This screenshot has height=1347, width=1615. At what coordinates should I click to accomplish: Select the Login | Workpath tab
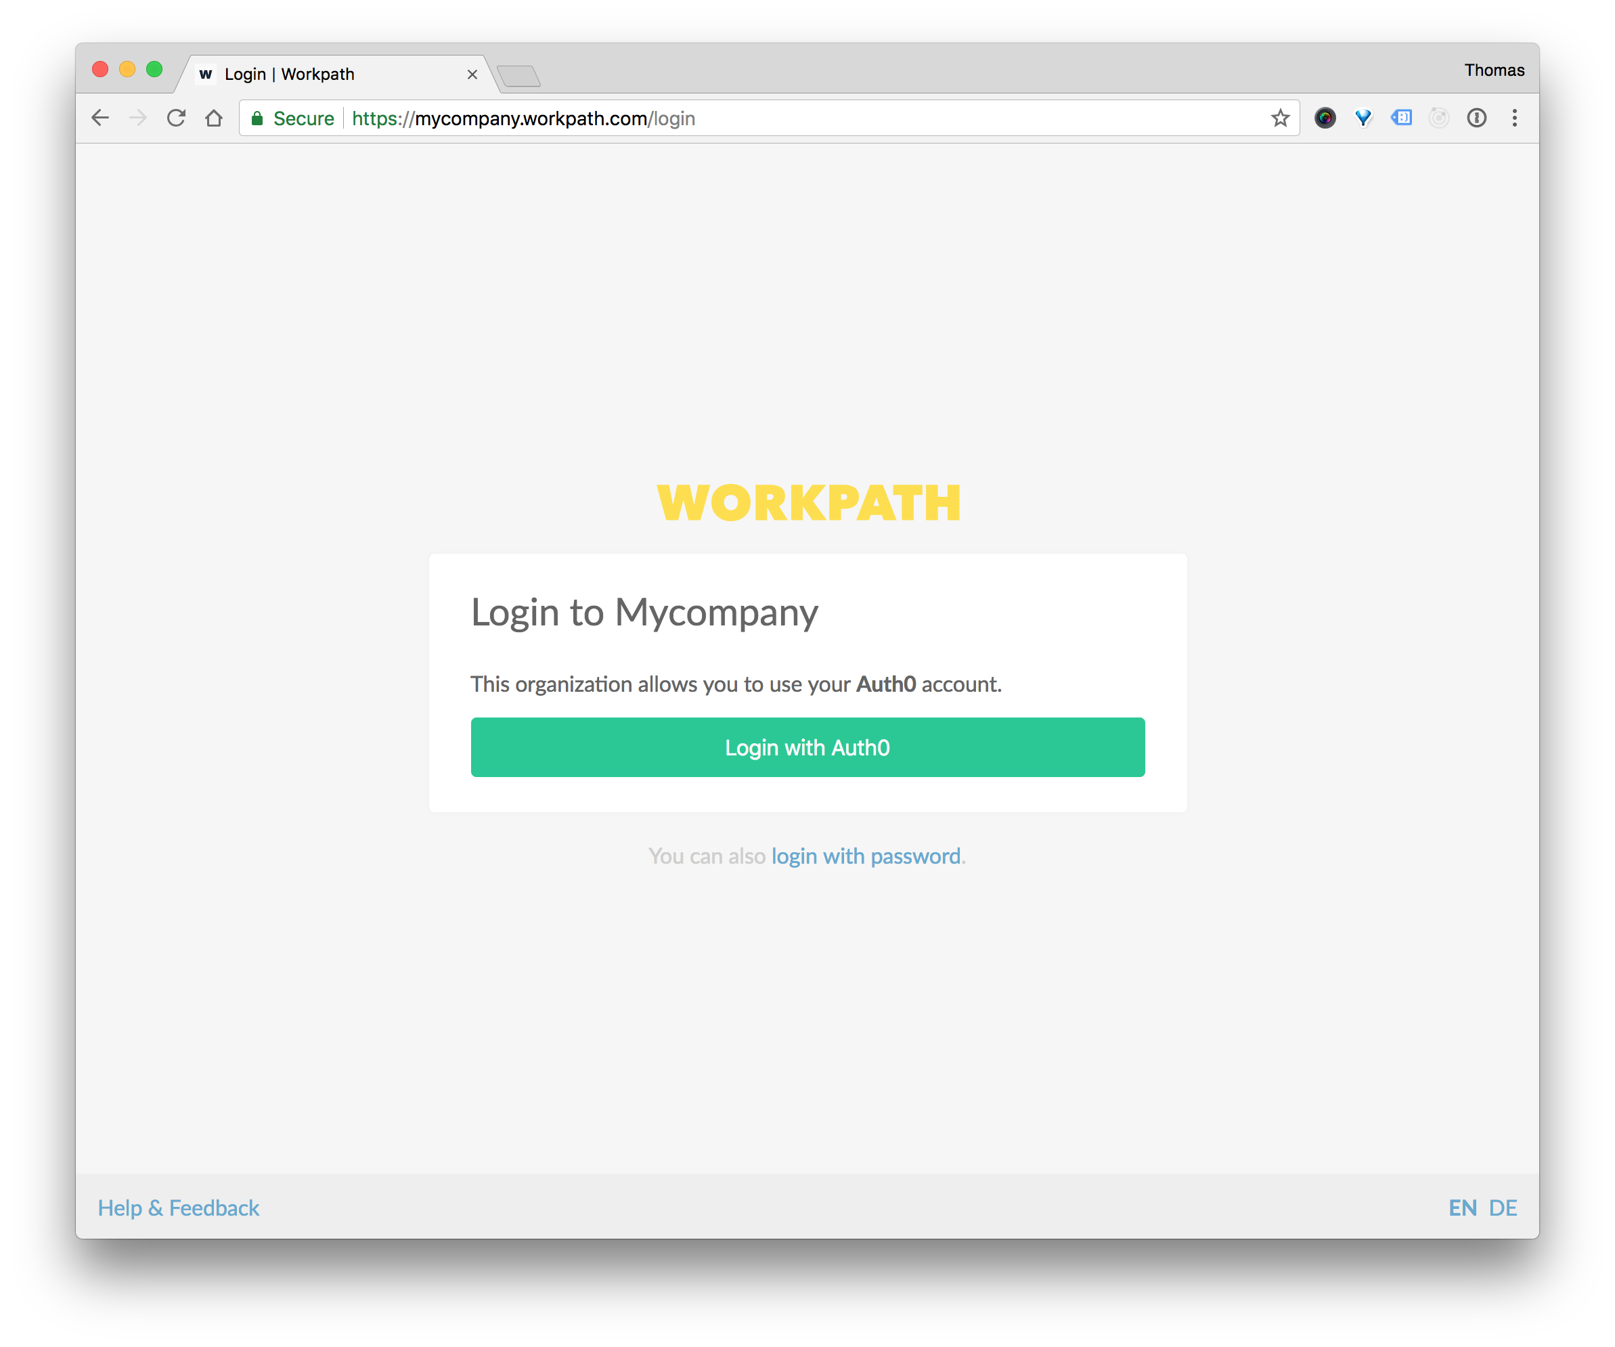pos(338,74)
